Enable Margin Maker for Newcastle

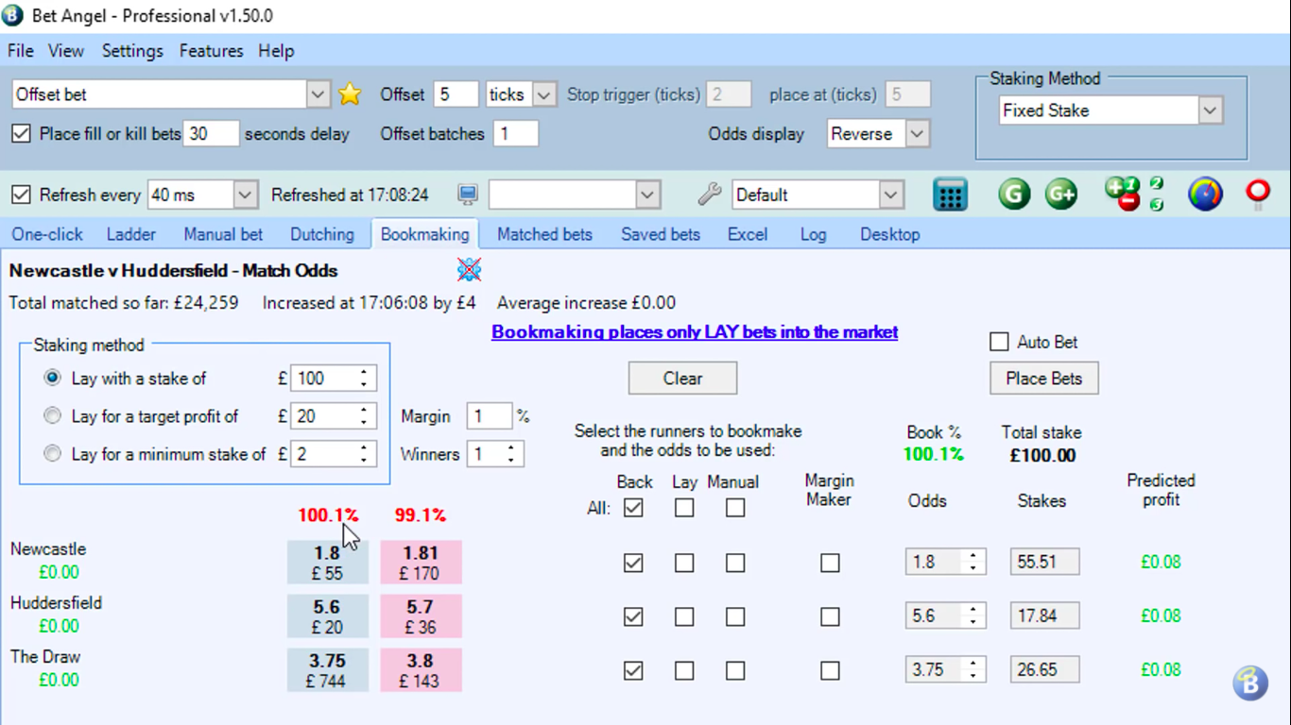(x=830, y=563)
